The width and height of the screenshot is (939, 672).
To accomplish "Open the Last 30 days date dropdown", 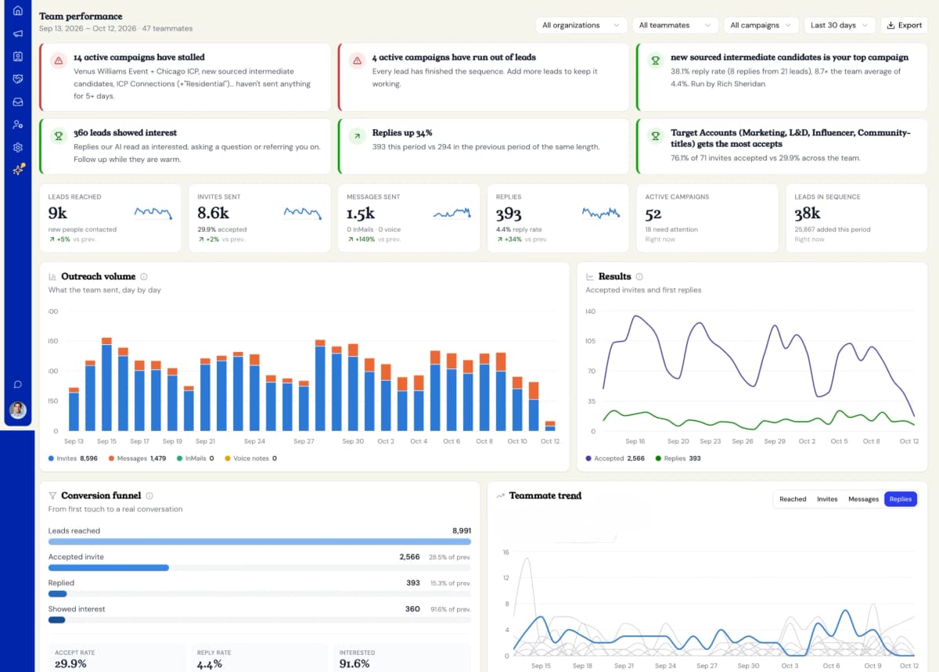I will click(x=840, y=25).
